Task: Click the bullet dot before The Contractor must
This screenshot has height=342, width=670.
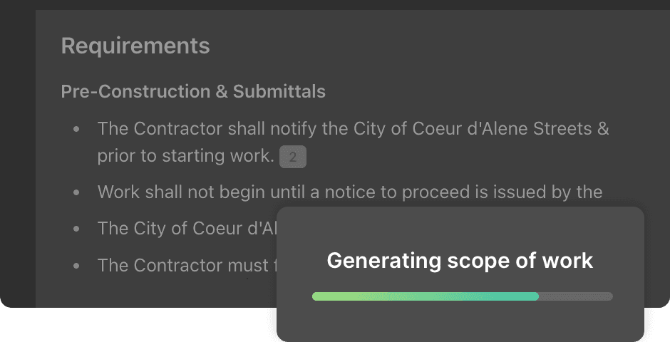Action: pos(76,266)
